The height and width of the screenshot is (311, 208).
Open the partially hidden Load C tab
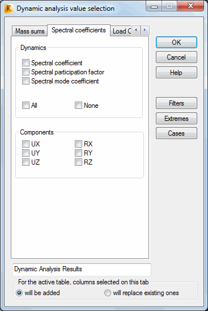coord(121,31)
